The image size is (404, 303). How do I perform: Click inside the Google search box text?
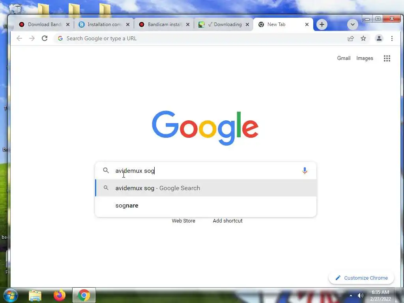(x=206, y=170)
